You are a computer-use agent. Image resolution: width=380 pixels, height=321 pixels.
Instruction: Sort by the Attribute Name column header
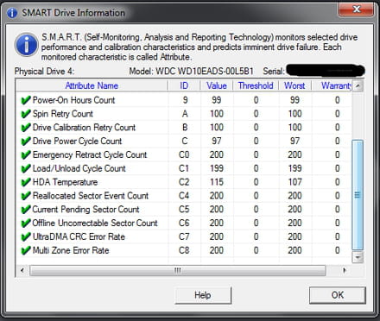pos(92,85)
